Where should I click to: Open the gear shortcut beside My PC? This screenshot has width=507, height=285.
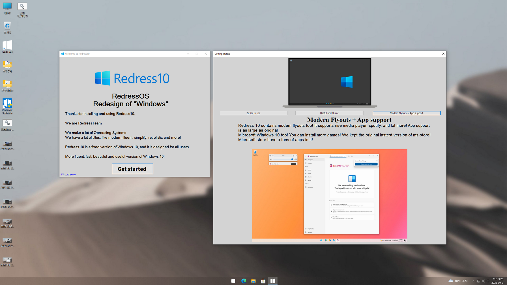point(22,10)
